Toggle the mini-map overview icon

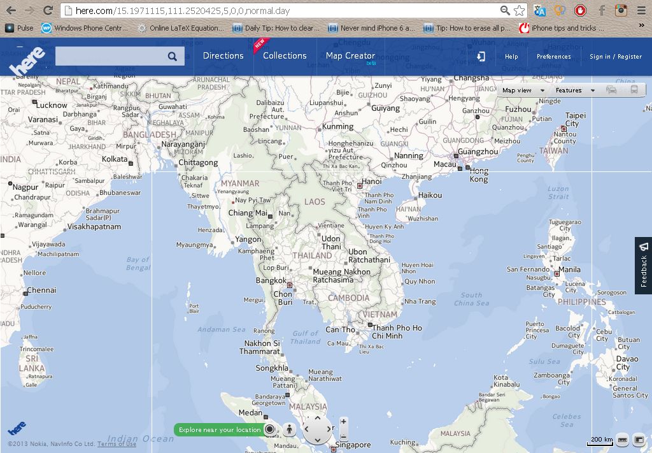[638, 440]
